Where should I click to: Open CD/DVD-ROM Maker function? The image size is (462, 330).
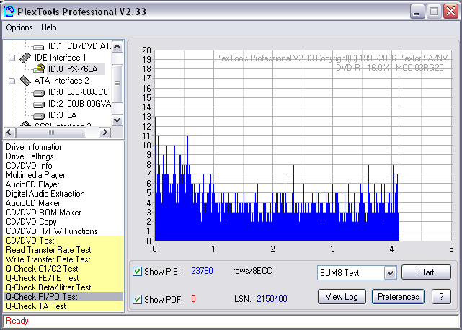(43, 213)
